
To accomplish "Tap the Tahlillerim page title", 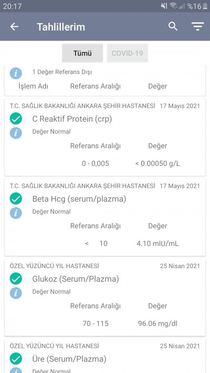I will [61, 27].
